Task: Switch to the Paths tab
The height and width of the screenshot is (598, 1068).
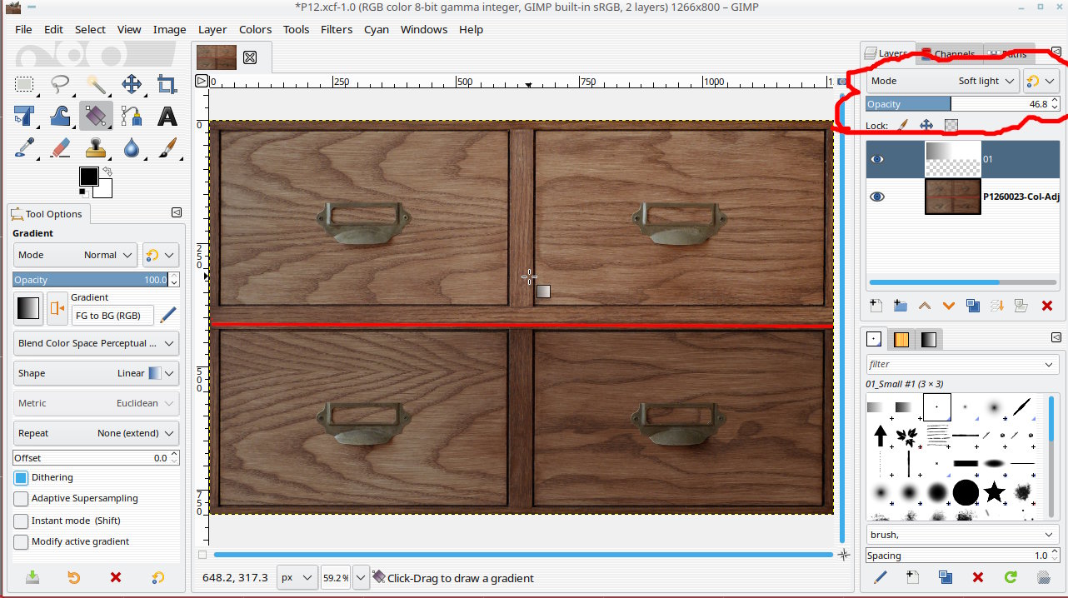Action: pyautogui.click(x=1009, y=54)
